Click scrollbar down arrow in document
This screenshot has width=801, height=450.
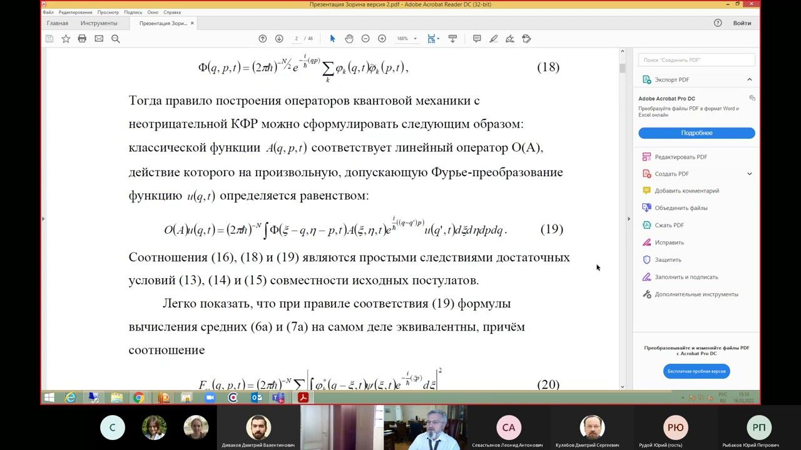[623, 387]
